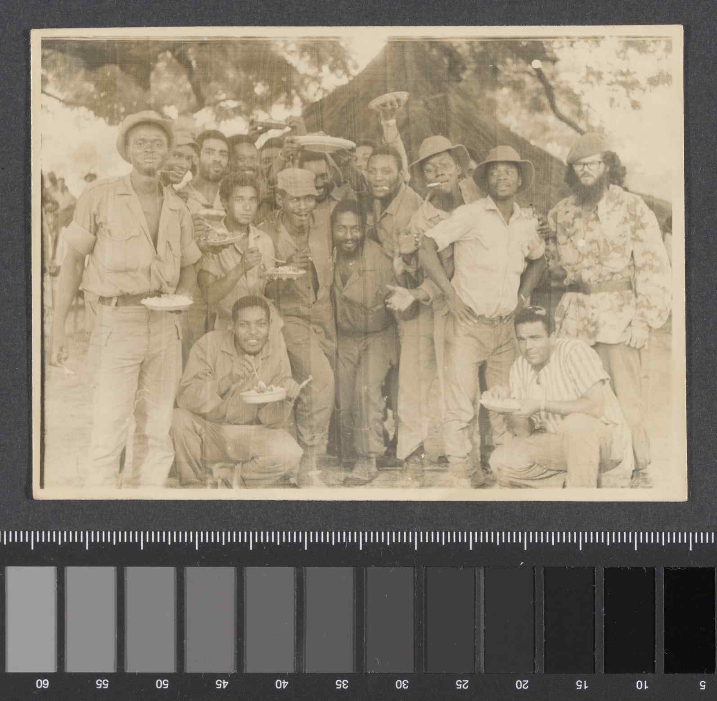The width and height of the screenshot is (717, 701).
Task: Click the number label 25 below the grayscale
Action: pos(461,685)
